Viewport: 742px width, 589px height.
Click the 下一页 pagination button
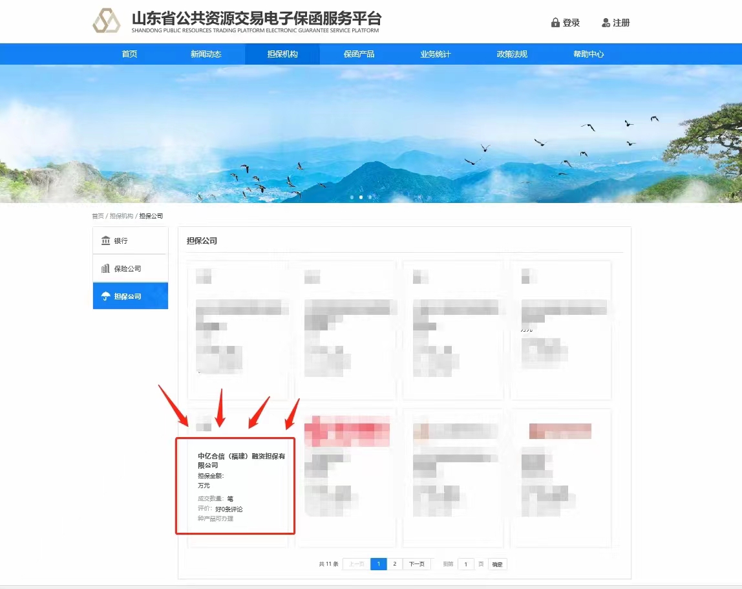[418, 564]
